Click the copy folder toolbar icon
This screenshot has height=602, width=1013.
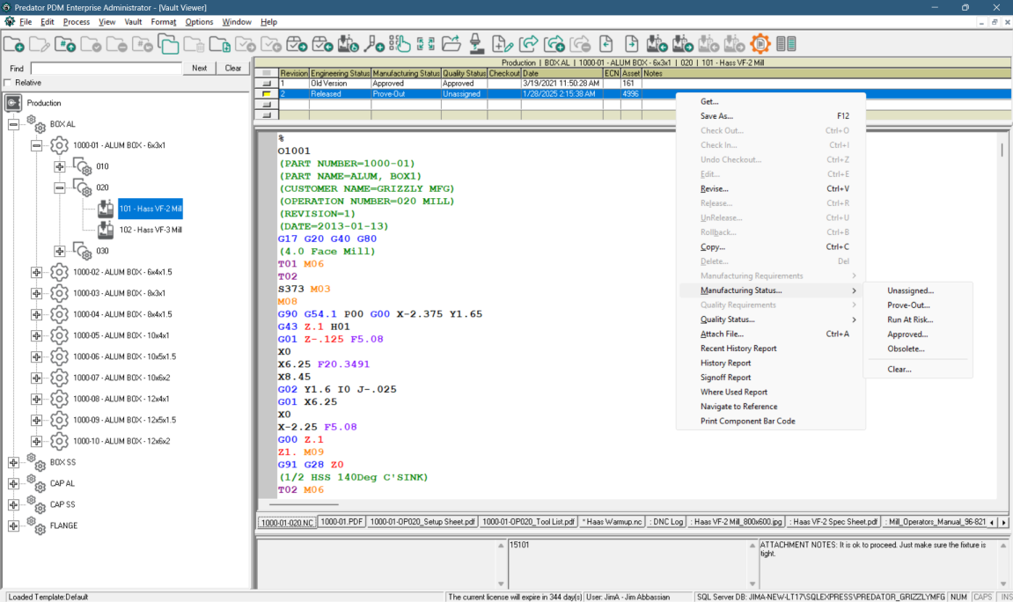(167, 42)
